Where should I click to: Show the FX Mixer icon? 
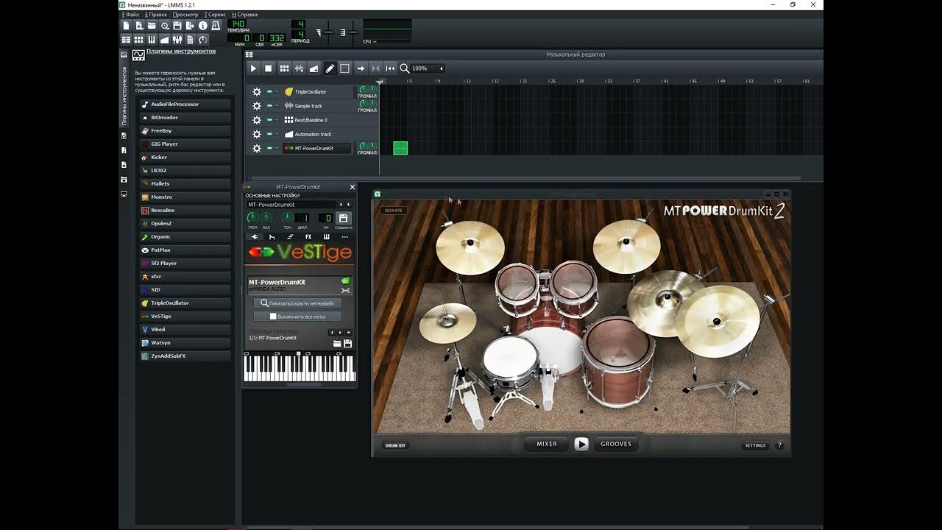click(177, 40)
